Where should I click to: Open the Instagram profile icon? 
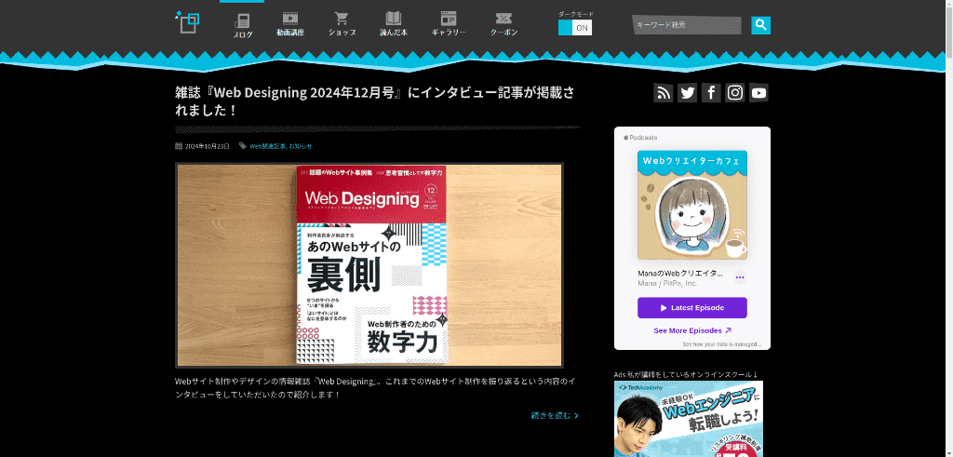tap(735, 92)
